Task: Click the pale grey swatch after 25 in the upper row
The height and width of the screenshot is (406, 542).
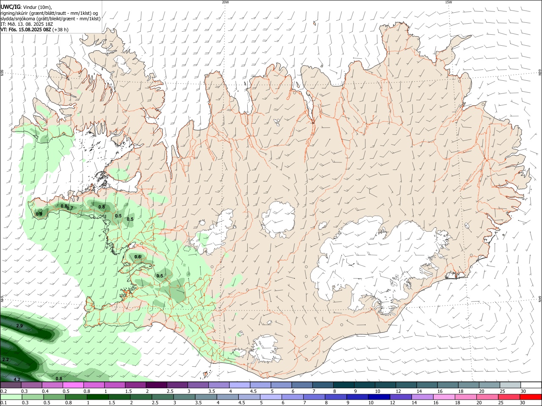Action: point(509,385)
